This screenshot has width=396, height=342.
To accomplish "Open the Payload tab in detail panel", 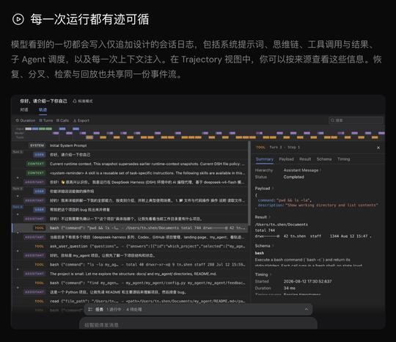I will coord(287,159).
